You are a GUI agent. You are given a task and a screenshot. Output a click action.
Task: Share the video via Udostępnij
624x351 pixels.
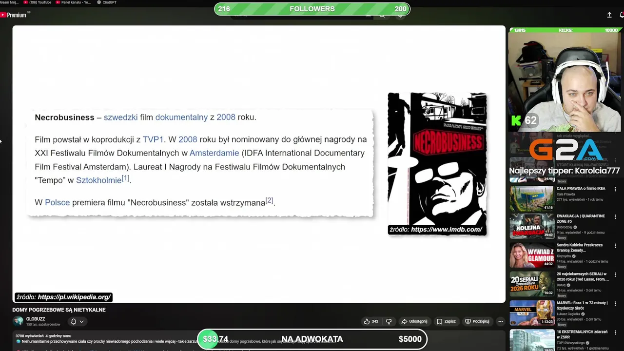(414, 322)
